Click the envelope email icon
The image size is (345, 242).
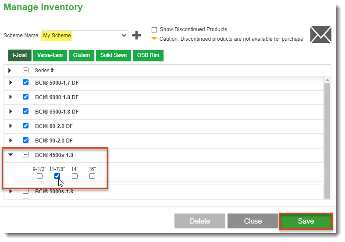pyautogui.click(x=321, y=35)
